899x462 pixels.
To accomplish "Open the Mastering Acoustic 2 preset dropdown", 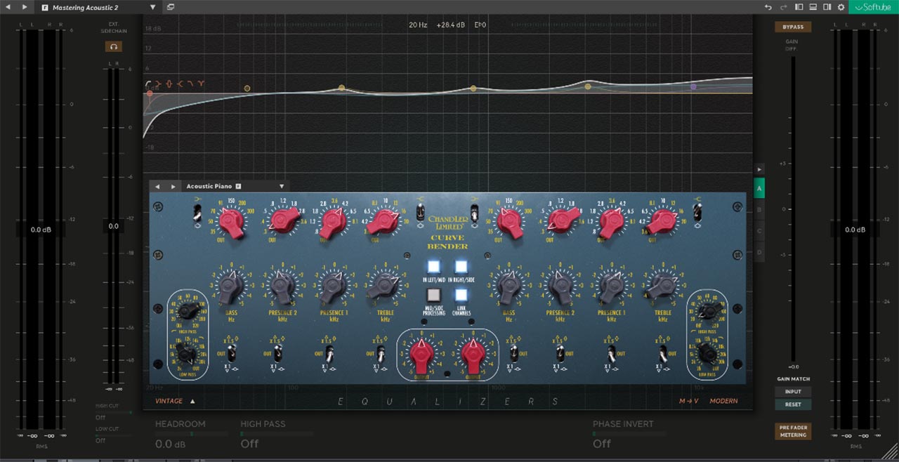I will (153, 7).
